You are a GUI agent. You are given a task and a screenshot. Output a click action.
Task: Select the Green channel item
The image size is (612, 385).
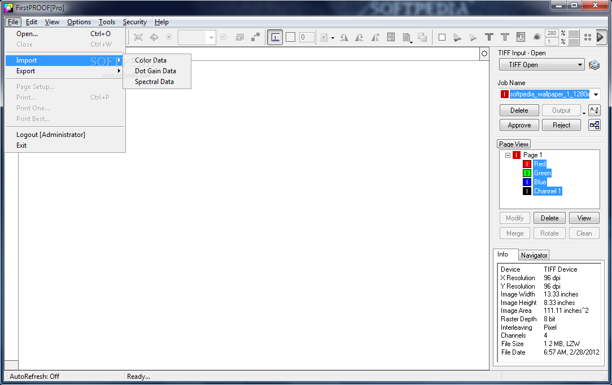[542, 173]
